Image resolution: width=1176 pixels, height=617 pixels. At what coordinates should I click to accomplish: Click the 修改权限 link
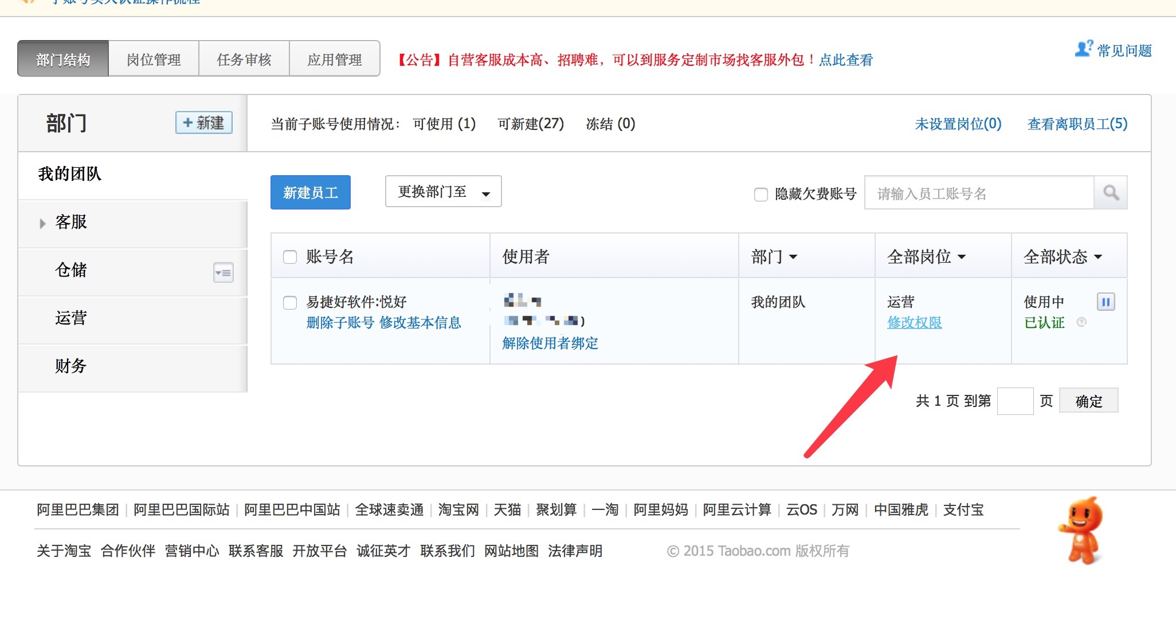(x=914, y=323)
